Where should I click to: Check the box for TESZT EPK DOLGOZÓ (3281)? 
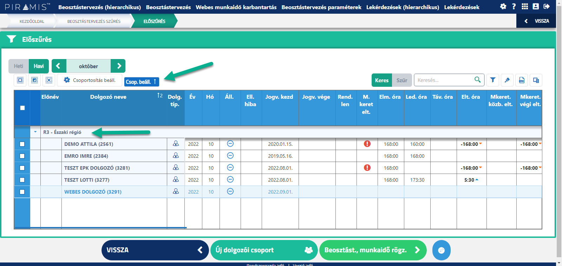pos(22,168)
